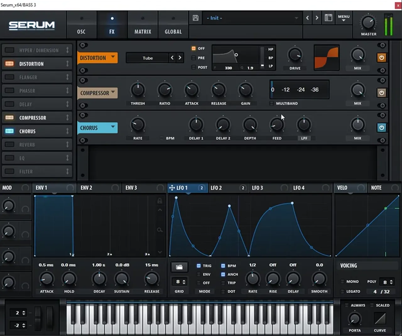402x336 pixels.
Task: Click the DRIVE knob
Action: click(x=295, y=55)
